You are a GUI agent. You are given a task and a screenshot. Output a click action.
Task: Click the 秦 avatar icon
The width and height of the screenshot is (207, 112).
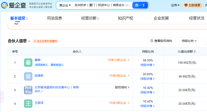(28, 62)
